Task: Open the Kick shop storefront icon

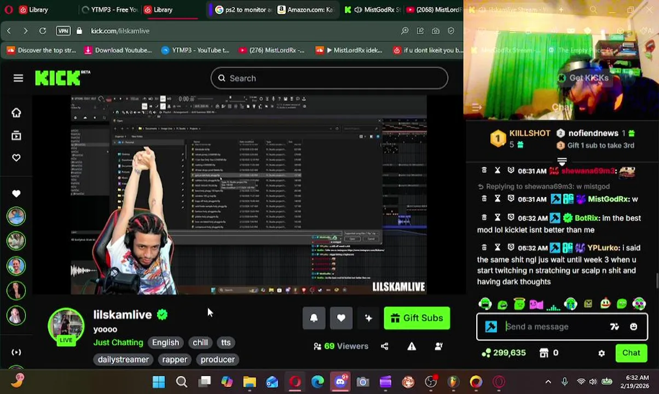Action: pos(544,353)
